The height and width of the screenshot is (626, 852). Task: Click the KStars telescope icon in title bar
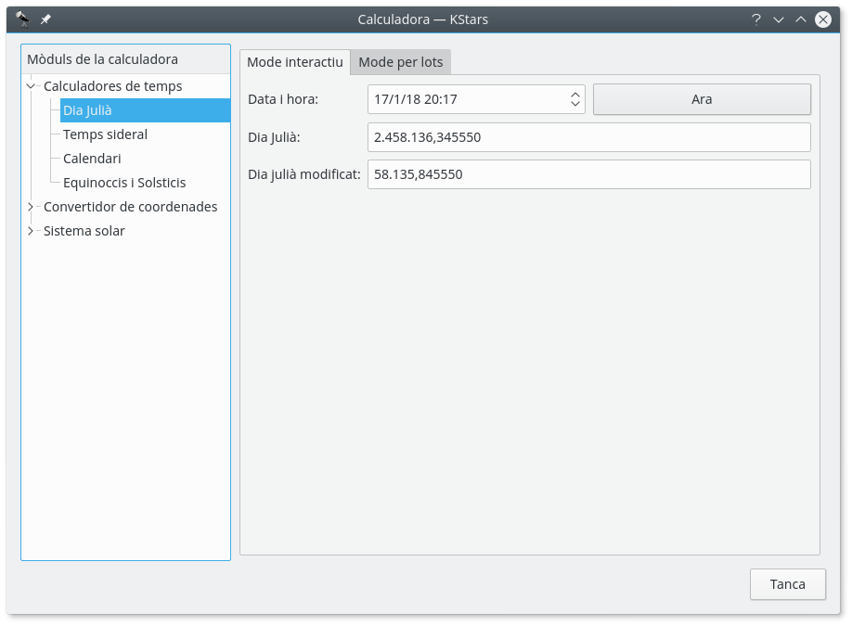click(23, 19)
